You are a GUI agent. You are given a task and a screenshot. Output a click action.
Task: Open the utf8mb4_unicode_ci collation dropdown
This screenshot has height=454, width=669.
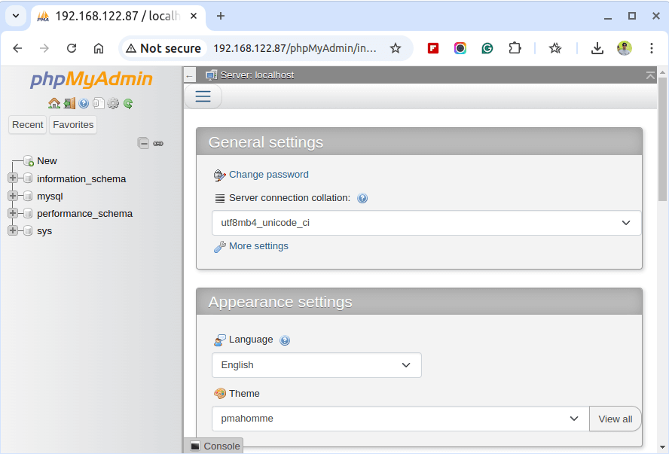[426, 223]
